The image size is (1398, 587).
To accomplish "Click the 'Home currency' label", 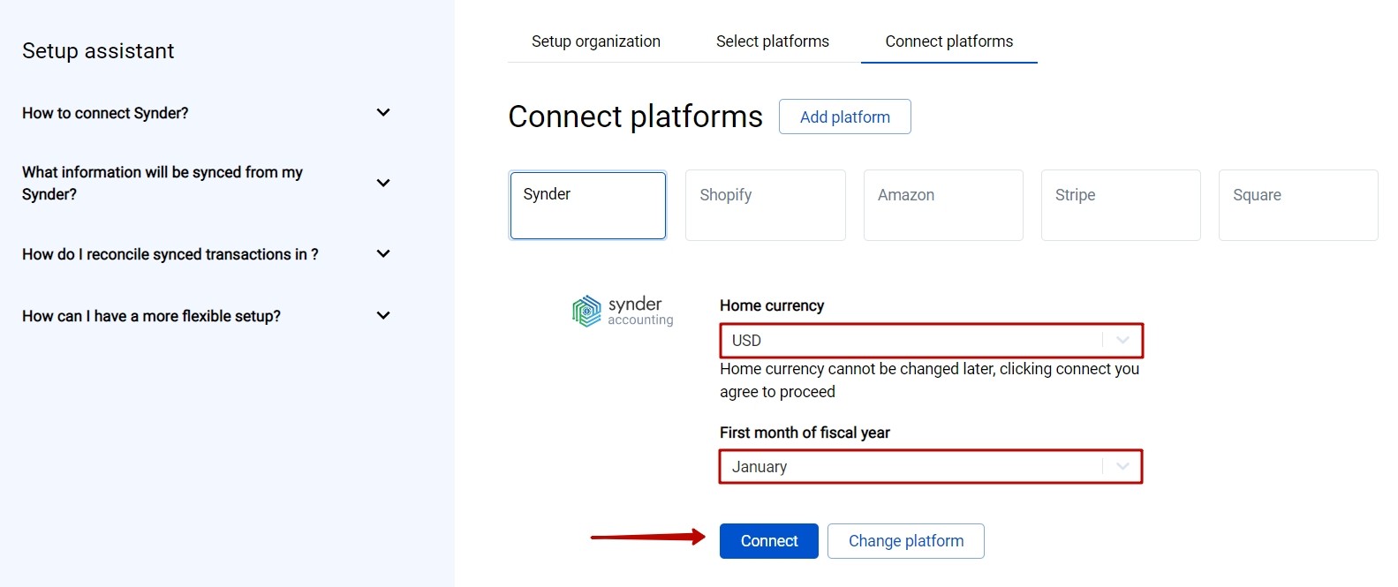I will 772,305.
